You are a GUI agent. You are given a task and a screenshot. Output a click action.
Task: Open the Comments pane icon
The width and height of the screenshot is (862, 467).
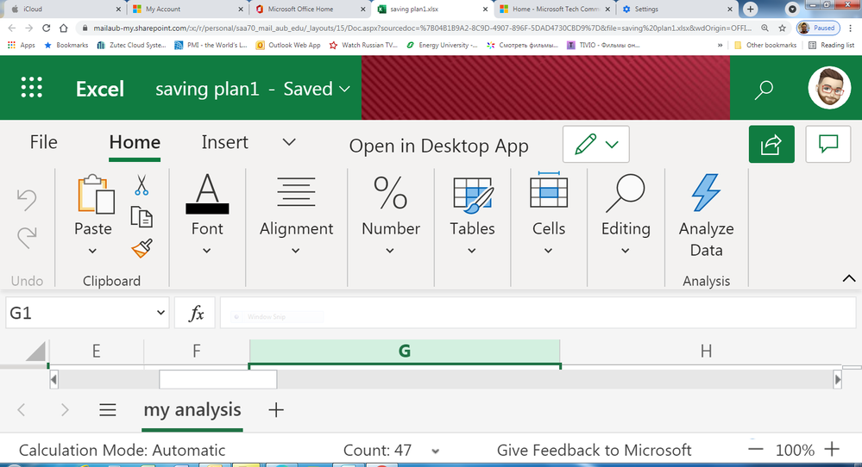[x=827, y=145]
